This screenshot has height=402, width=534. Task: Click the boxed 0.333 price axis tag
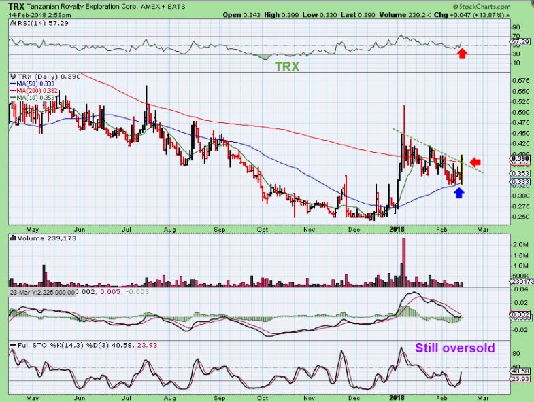coord(520,181)
